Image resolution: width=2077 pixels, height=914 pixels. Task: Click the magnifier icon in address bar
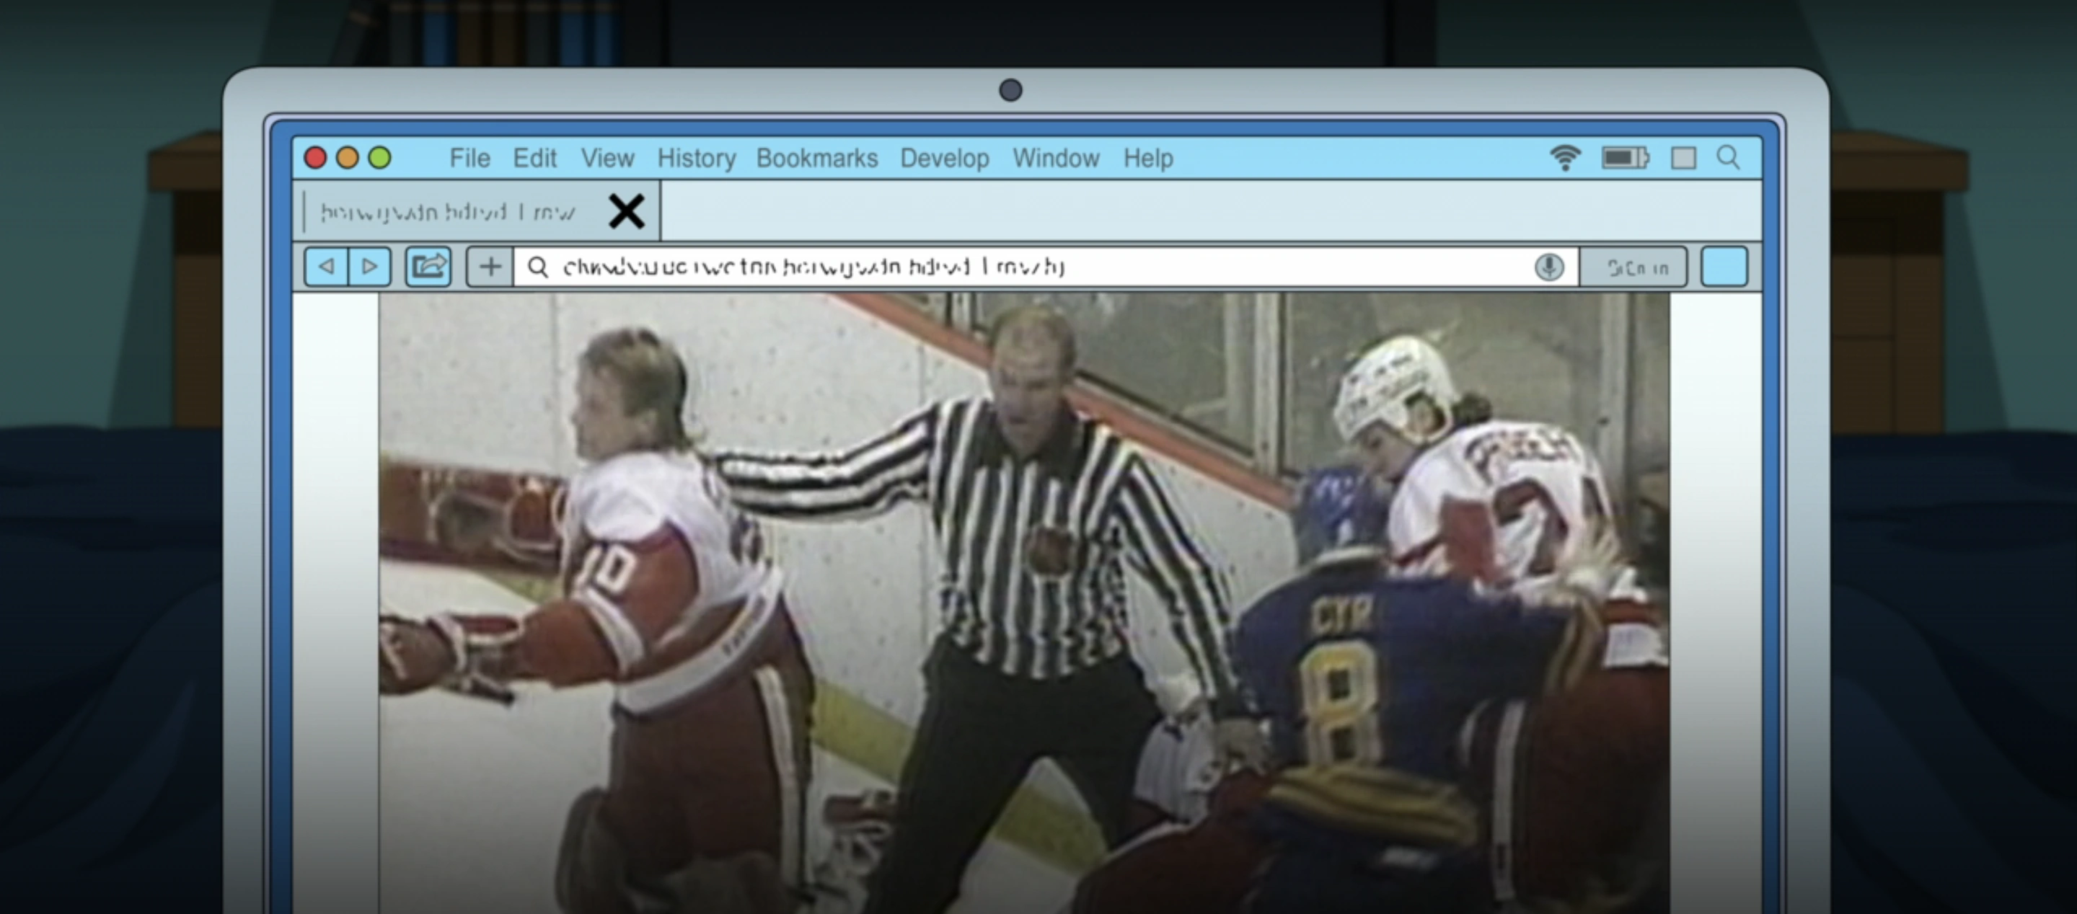click(538, 267)
